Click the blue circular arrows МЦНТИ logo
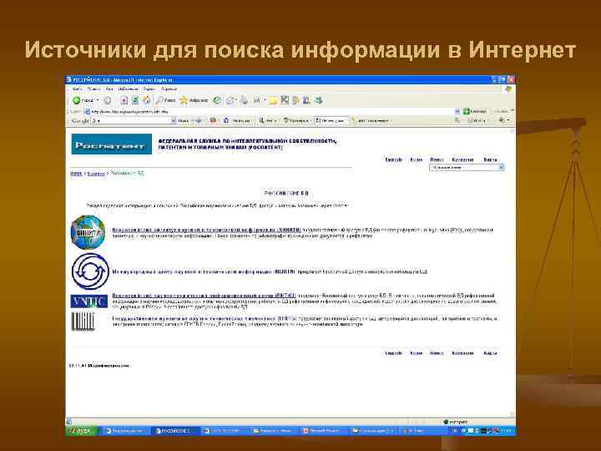The width and height of the screenshot is (601, 451). [x=90, y=271]
